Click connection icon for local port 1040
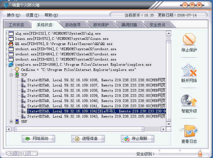This screenshot has width=213, height=158. tap(23, 101)
